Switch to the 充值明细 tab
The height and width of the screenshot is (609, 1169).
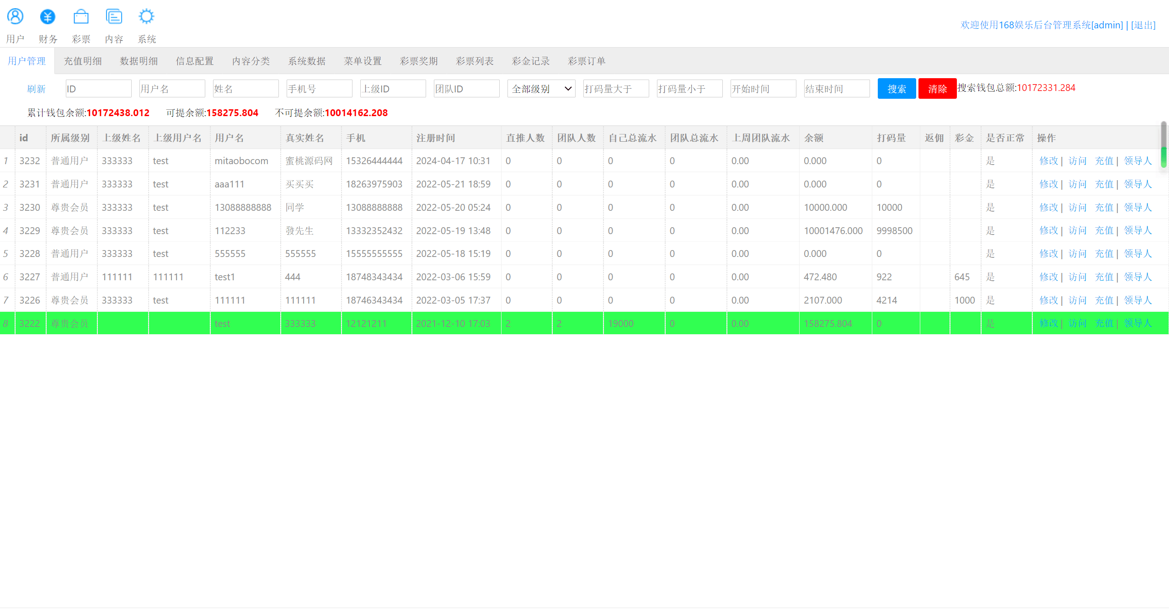click(83, 61)
